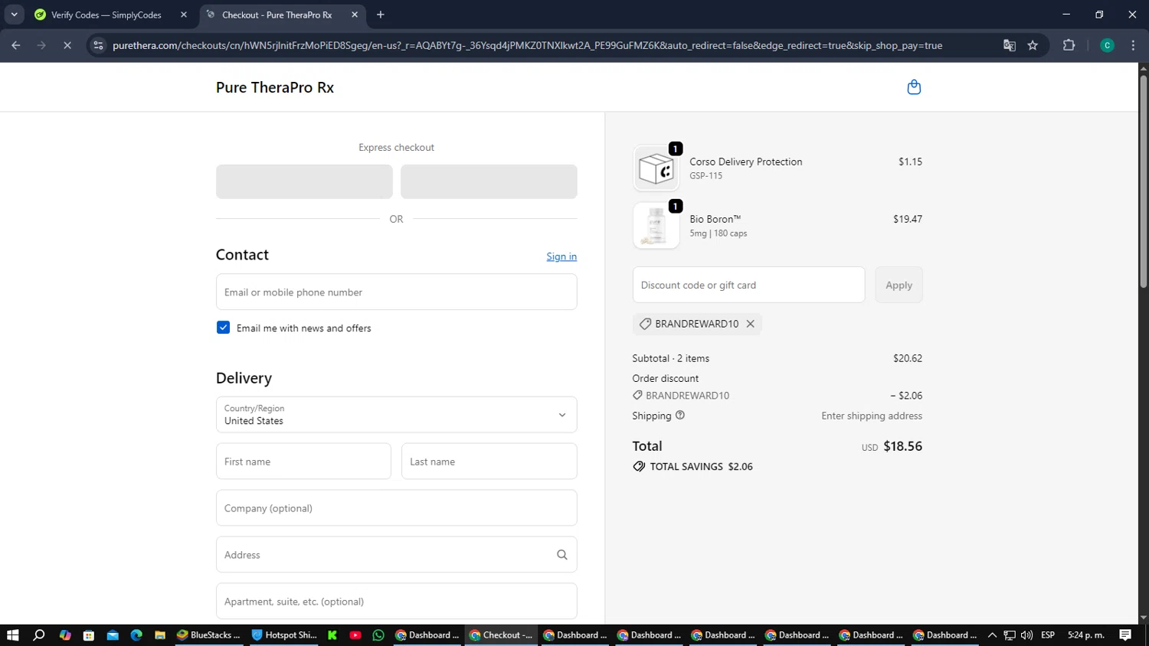Focus the Apartment, suite, etc. field

pyautogui.click(x=396, y=602)
